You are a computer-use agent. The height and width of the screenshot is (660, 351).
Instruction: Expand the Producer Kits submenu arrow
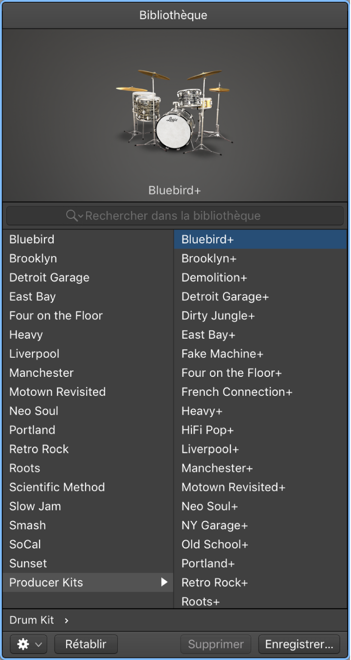(164, 582)
